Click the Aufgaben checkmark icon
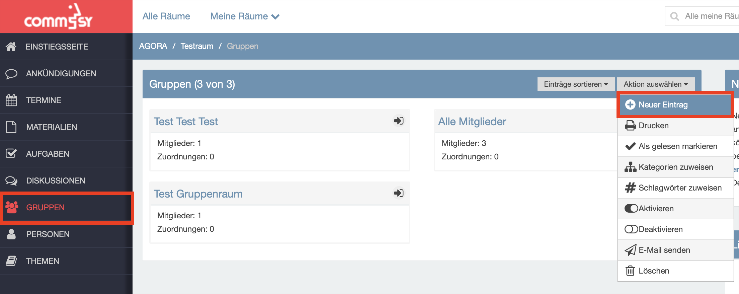 click(x=11, y=153)
